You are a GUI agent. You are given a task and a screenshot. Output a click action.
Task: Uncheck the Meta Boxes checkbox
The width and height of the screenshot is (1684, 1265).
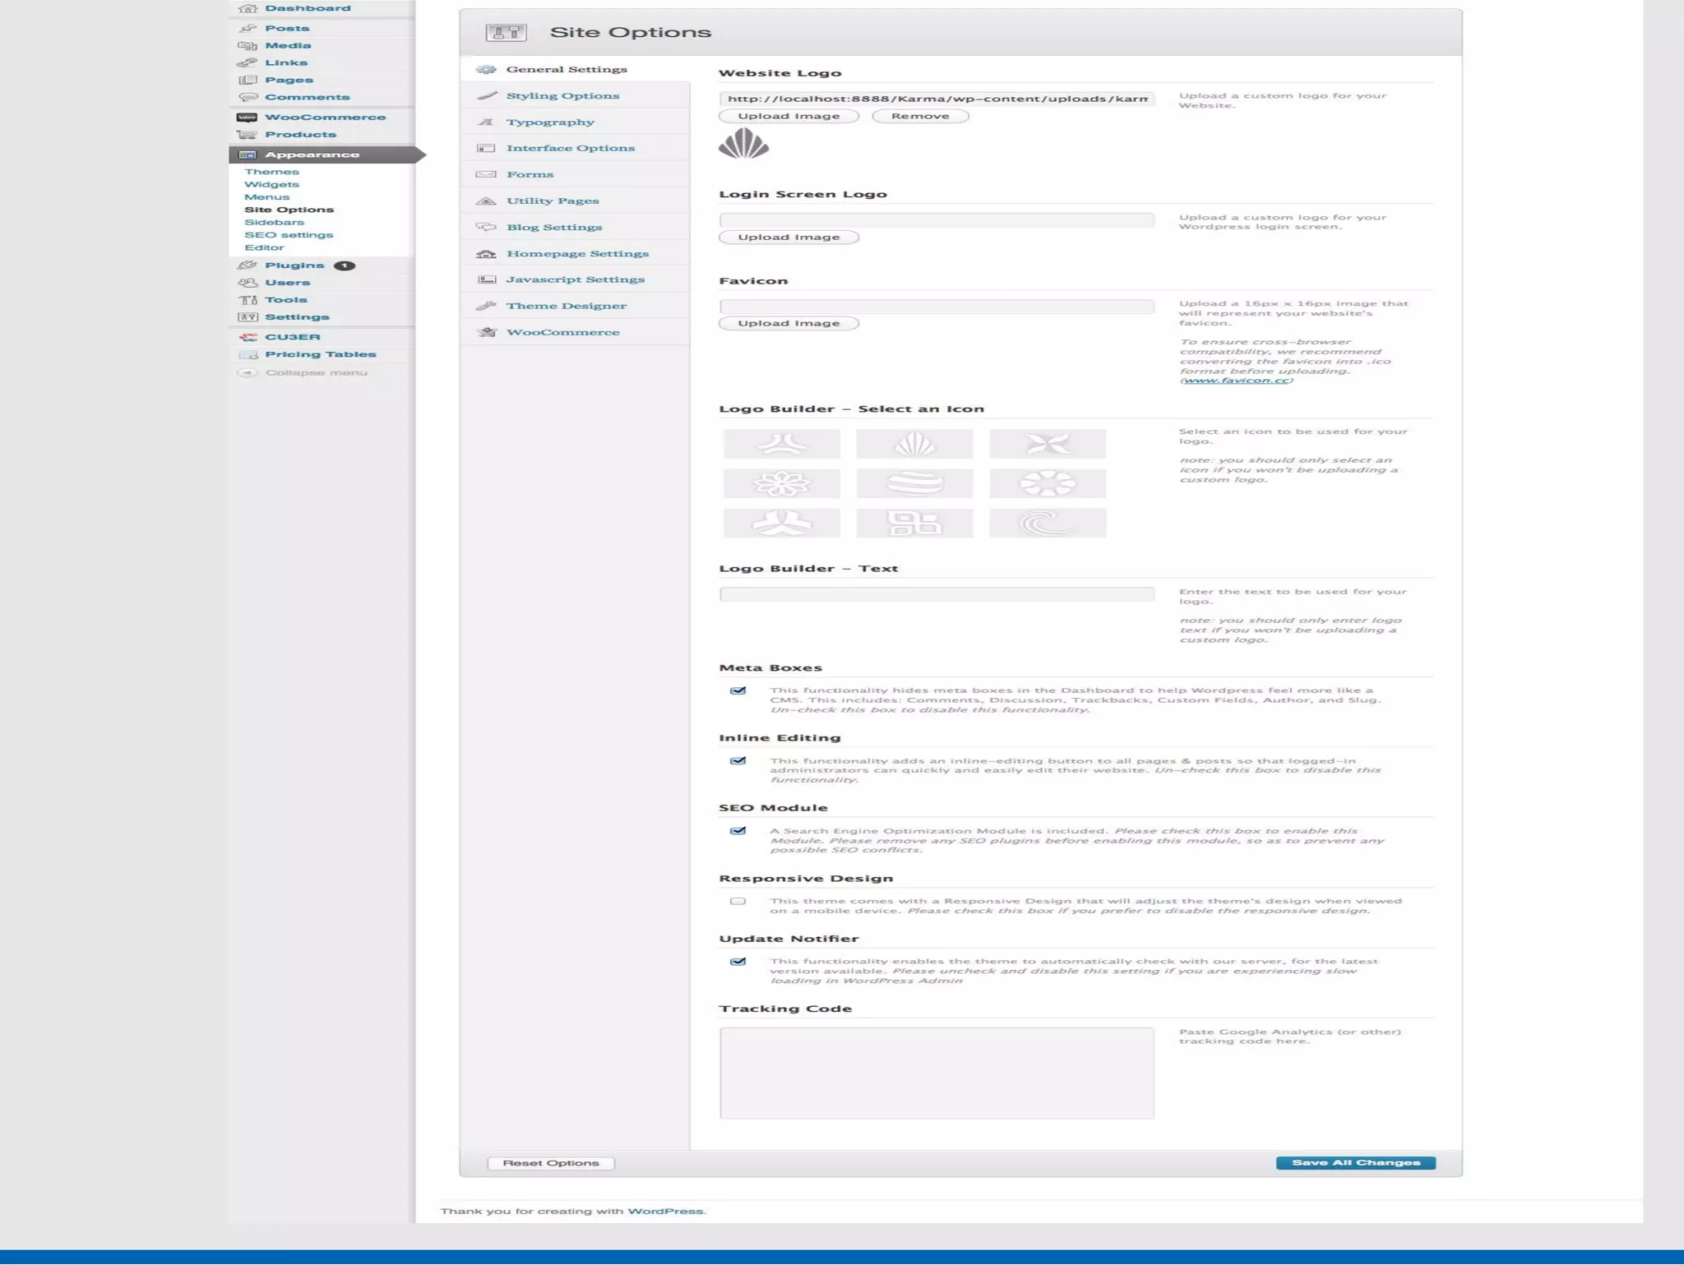coord(738,691)
